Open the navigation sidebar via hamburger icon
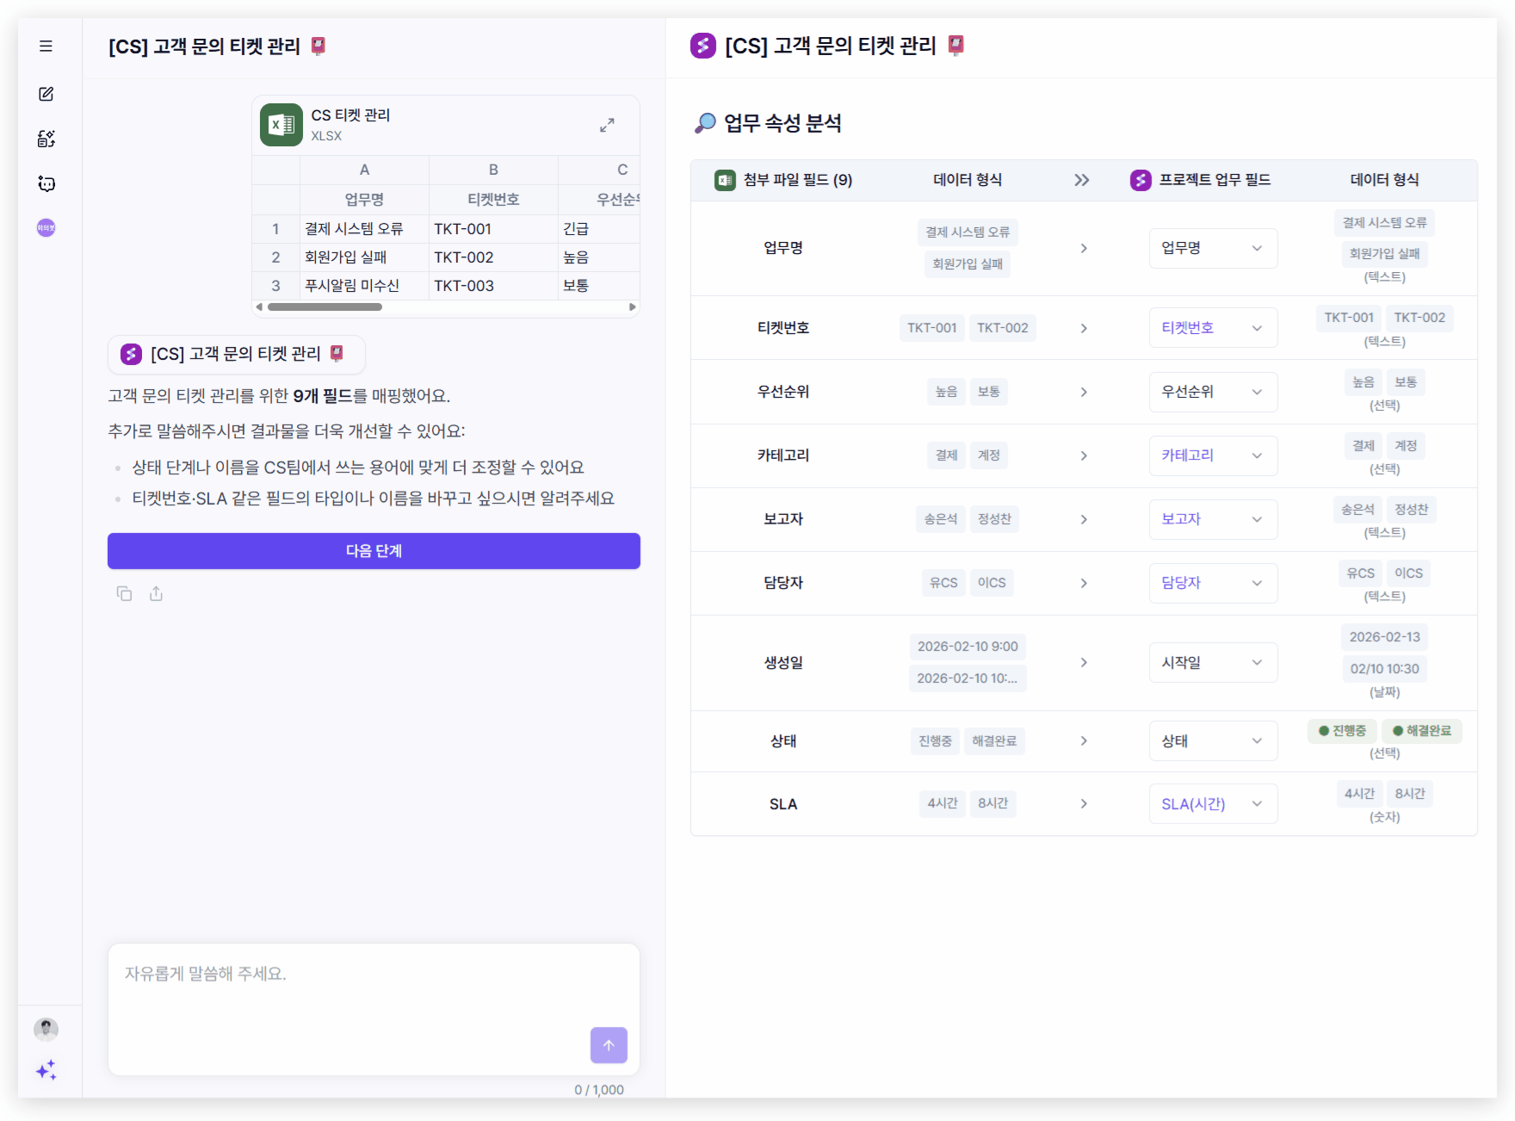This screenshot has width=1515, height=1121. [46, 46]
